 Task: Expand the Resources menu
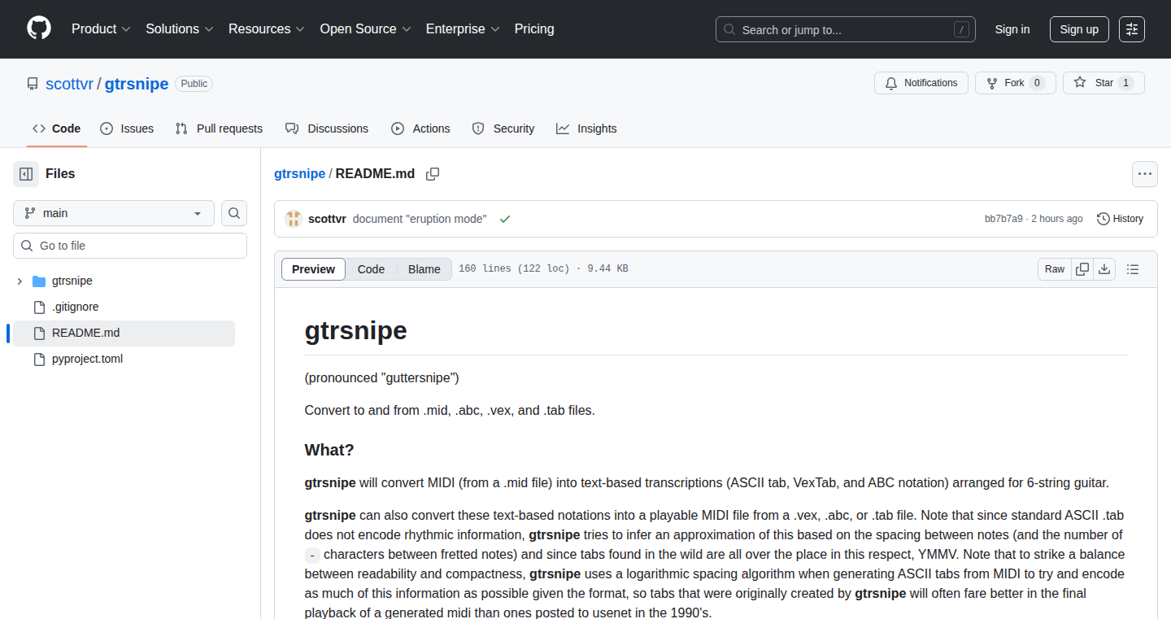[266, 29]
